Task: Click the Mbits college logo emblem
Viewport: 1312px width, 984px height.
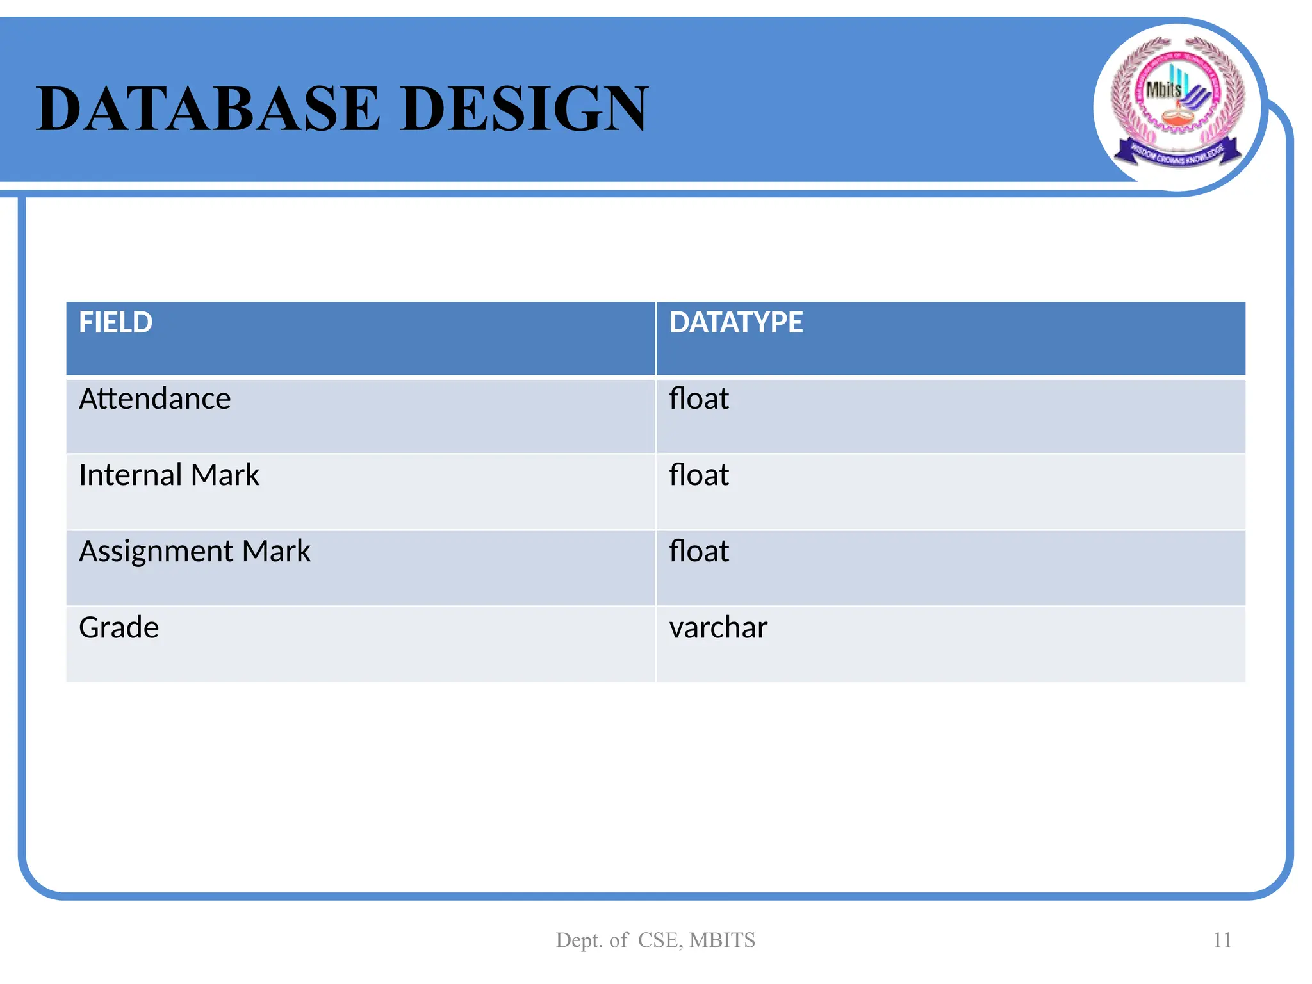Action: coord(1177,104)
